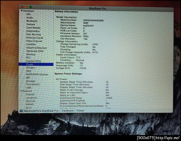The image size is (181, 141).
Task: Select SPI in the sidebar
Action: (x=28, y=78)
